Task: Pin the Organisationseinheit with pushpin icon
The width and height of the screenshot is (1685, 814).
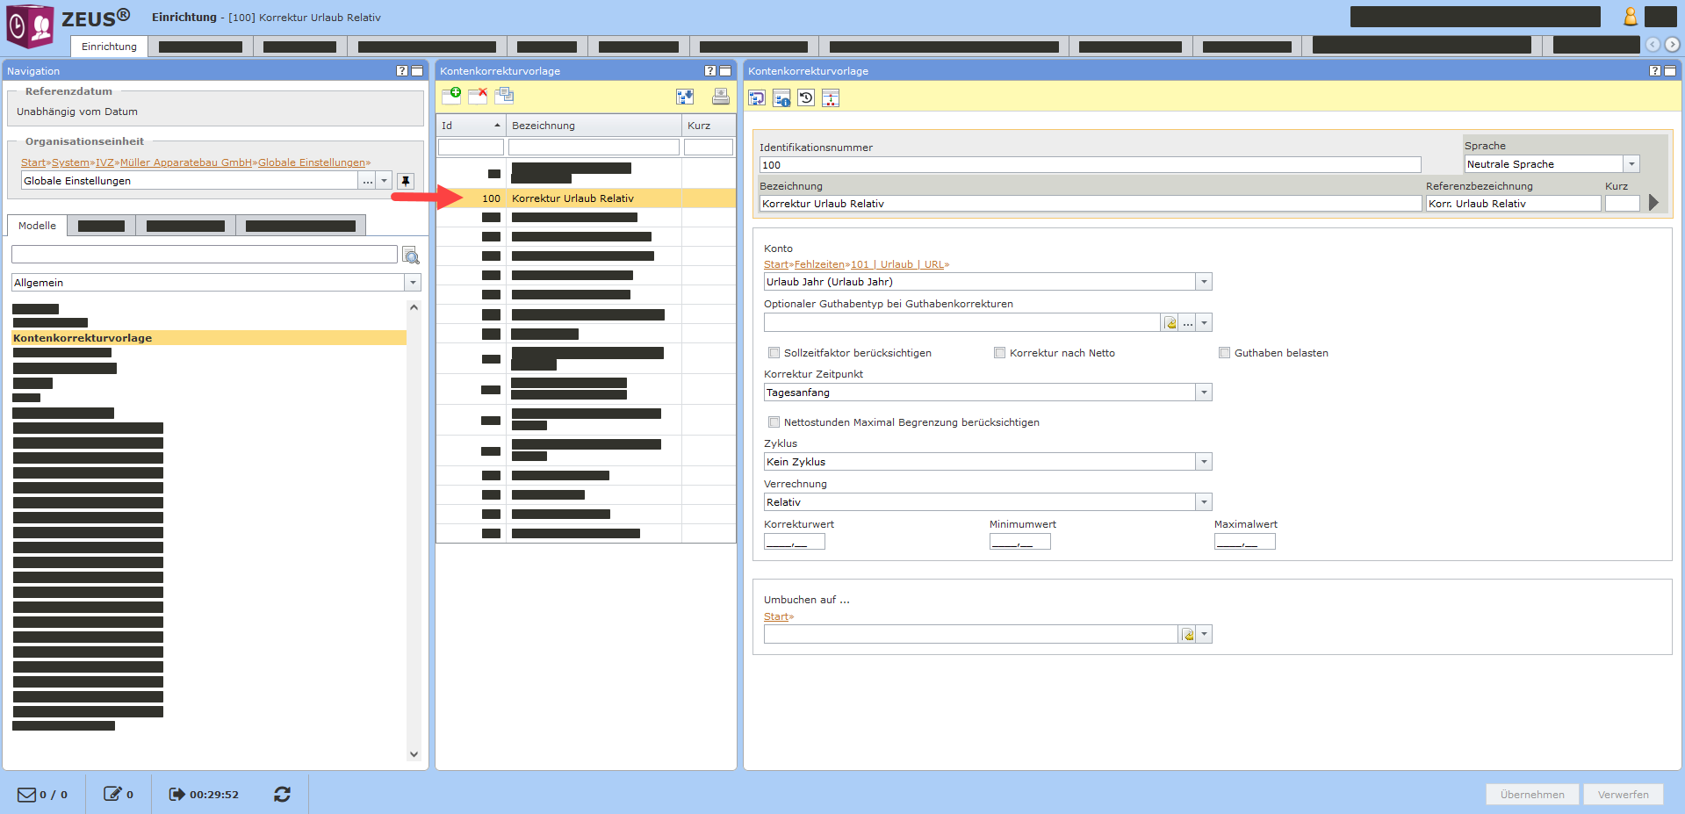Action: (x=405, y=181)
